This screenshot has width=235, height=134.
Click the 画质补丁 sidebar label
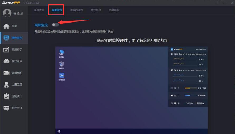17,49
